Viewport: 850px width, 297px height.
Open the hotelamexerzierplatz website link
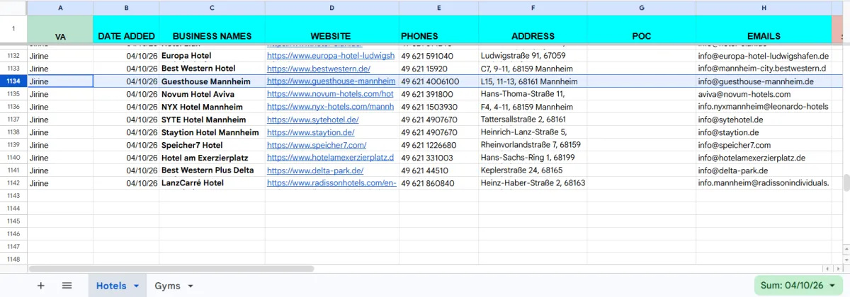330,158
